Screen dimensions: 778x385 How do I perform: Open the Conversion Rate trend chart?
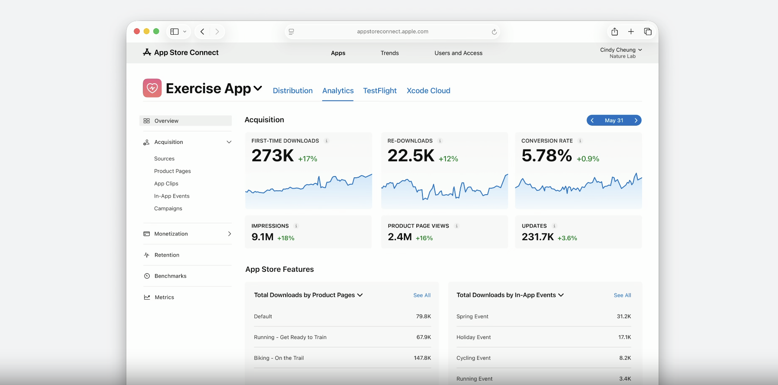pyautogui.click(x=578, y=191)
